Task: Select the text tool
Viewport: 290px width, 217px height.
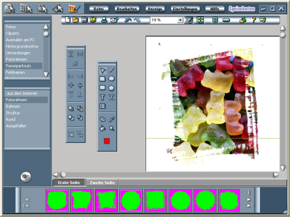Action: tap(102, 97)
